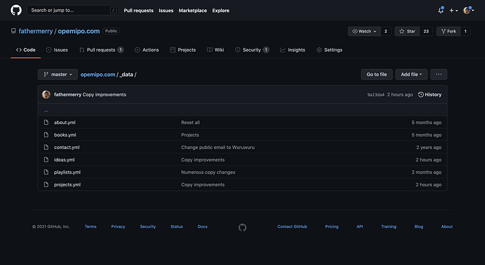The image size is (485, 265).
Task: Click fathermerry's commit avatar
Action: (46, 95)
